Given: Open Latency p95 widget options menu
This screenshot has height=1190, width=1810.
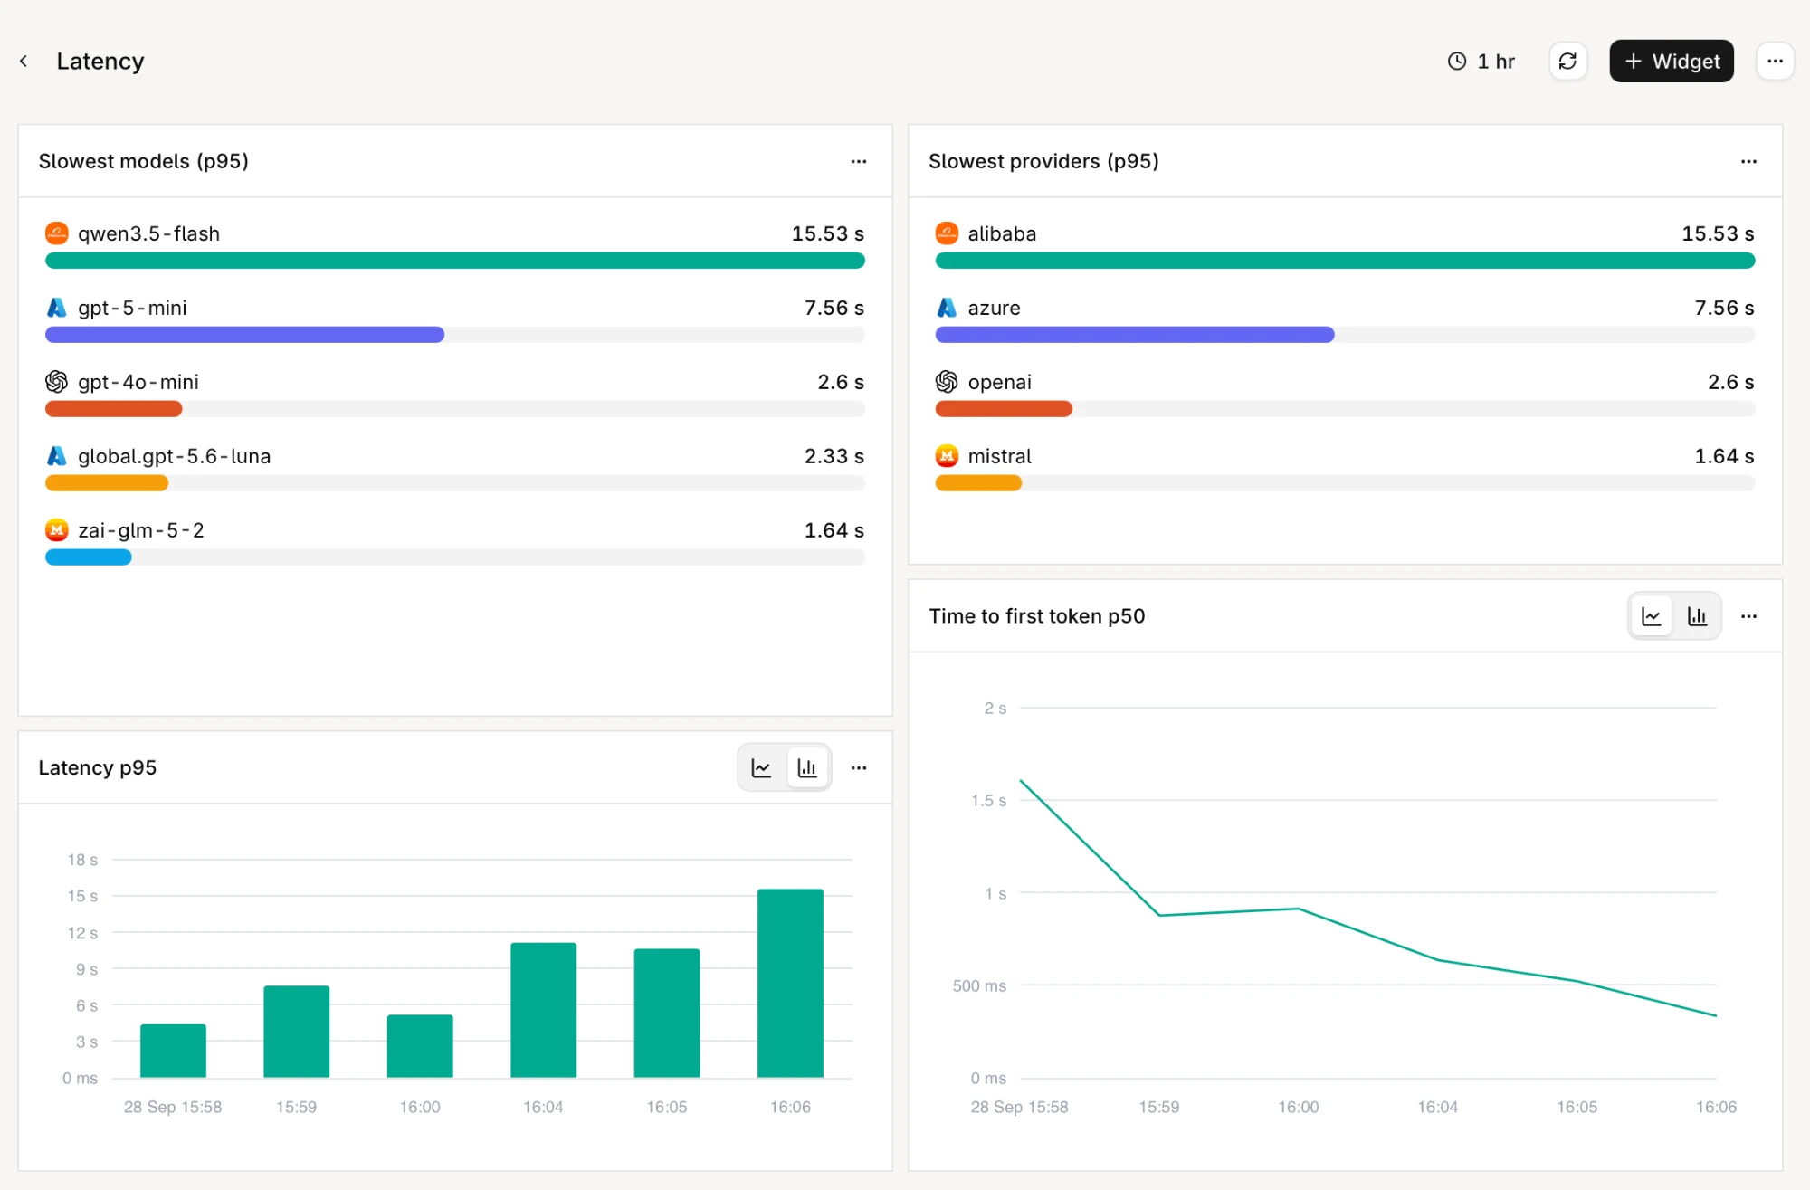Looking at the screenshot, I should pyautogui.click(x=859, y=767).
